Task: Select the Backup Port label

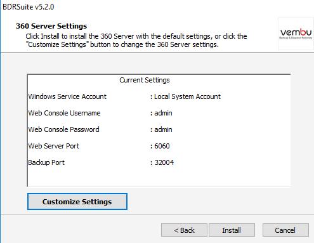Action: [46, 162]
